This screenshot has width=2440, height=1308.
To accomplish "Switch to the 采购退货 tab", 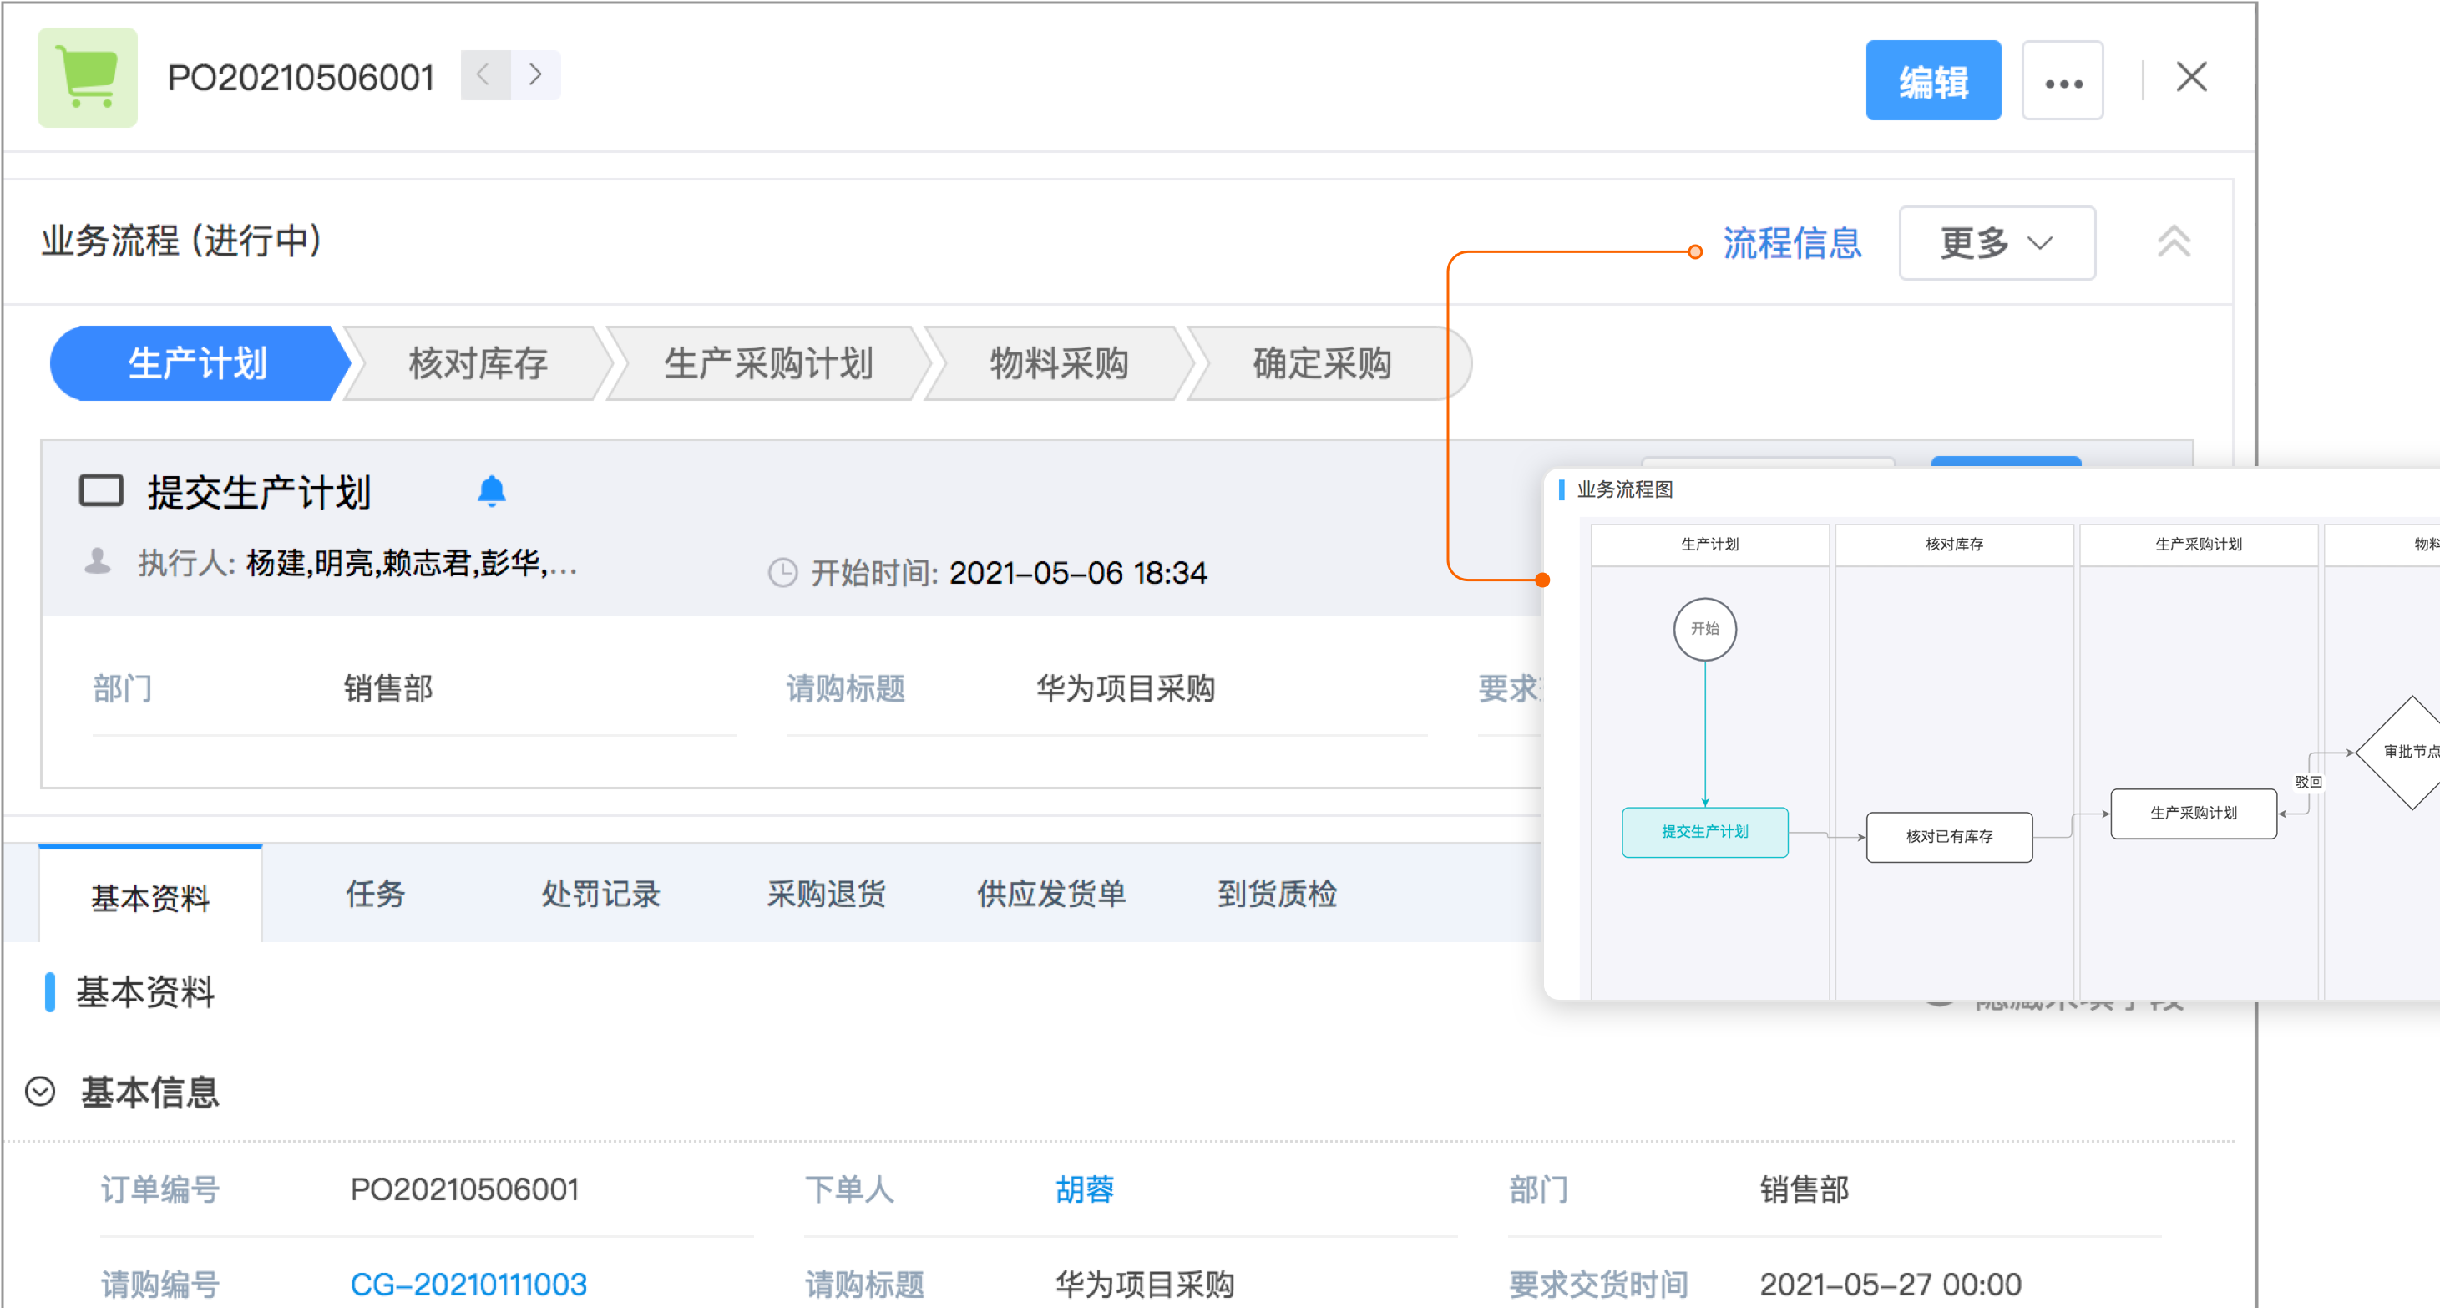I will [826, 893].
